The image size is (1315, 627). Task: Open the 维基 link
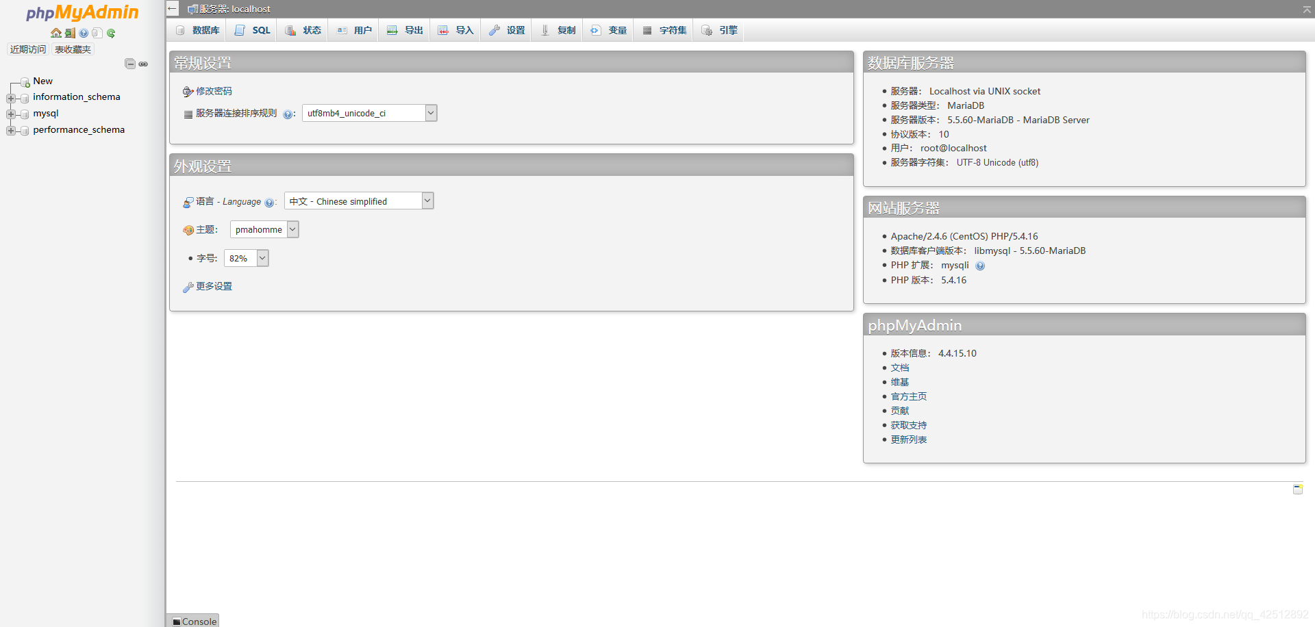[x=899, y=382]
